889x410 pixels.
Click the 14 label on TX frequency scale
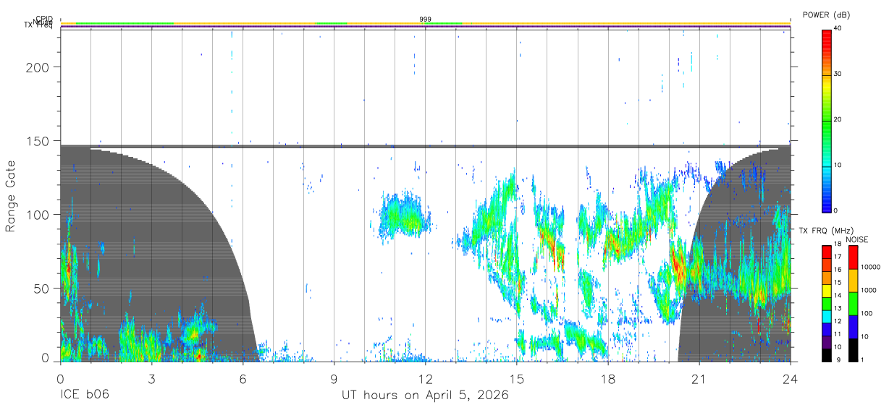[838, 296]
